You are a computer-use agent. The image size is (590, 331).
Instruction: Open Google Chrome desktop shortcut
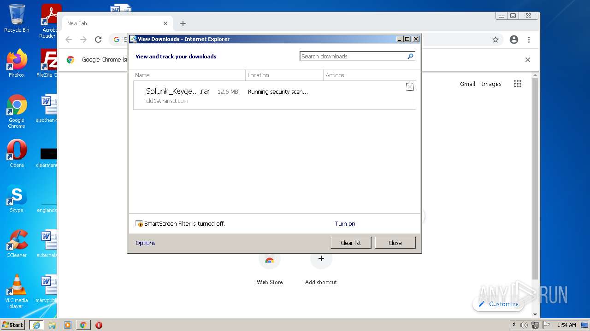[17, 111]
